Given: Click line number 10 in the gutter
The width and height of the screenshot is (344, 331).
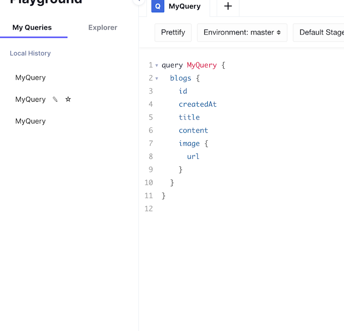Looking at the screenshot, I should (x=149, y=182).
